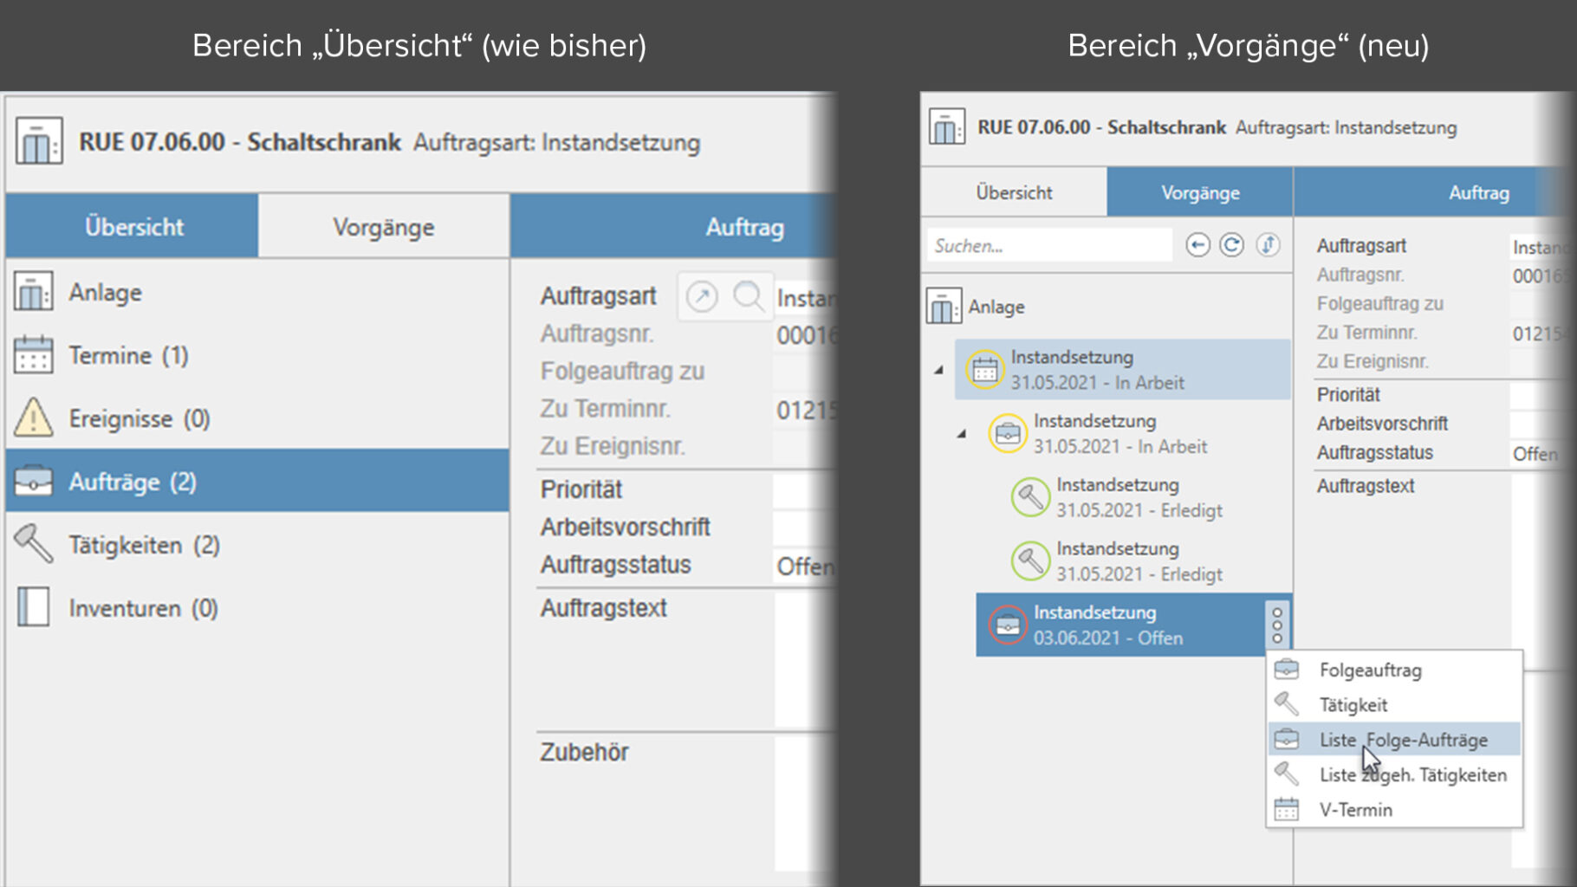This screenshot has width=1577, height=887.
Task: Select the Termine (1) calendar entry
Action: click(128, 356)
